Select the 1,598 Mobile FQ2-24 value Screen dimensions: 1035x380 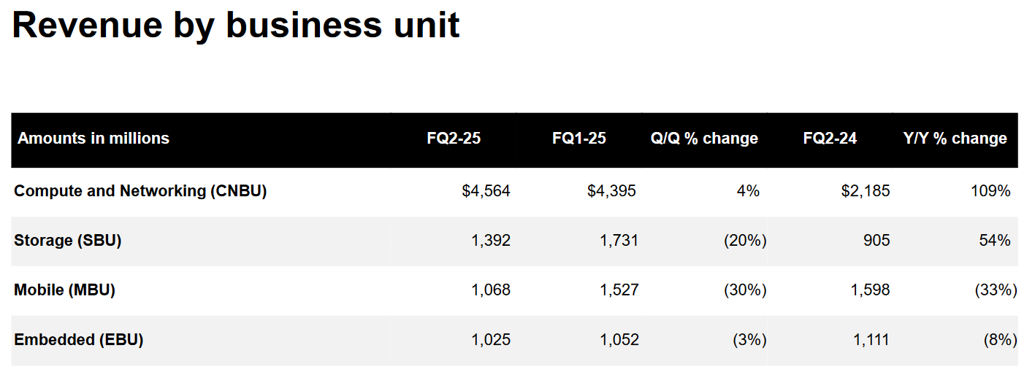[871, 290]
